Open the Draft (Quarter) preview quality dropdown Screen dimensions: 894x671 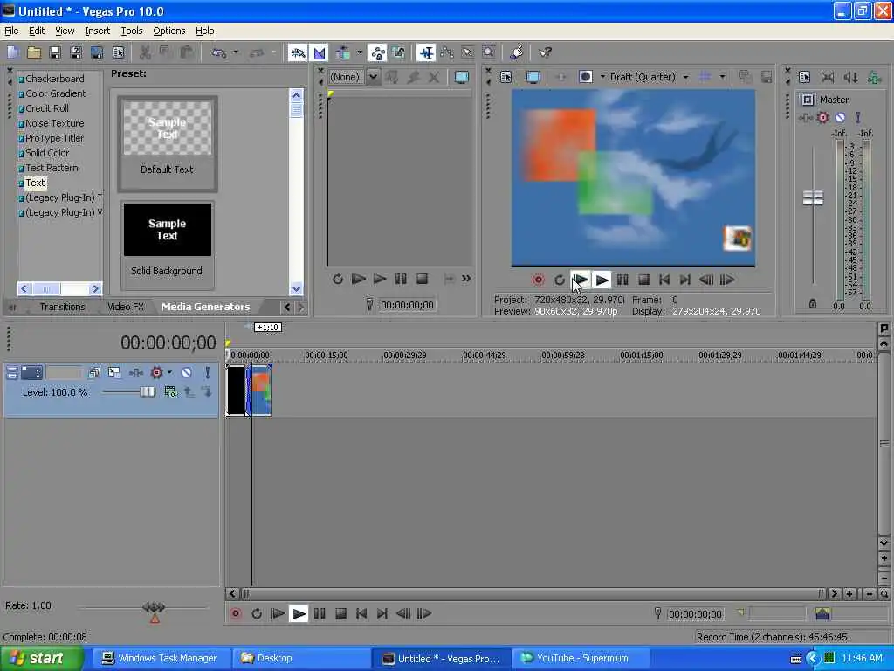click(685, 77)
